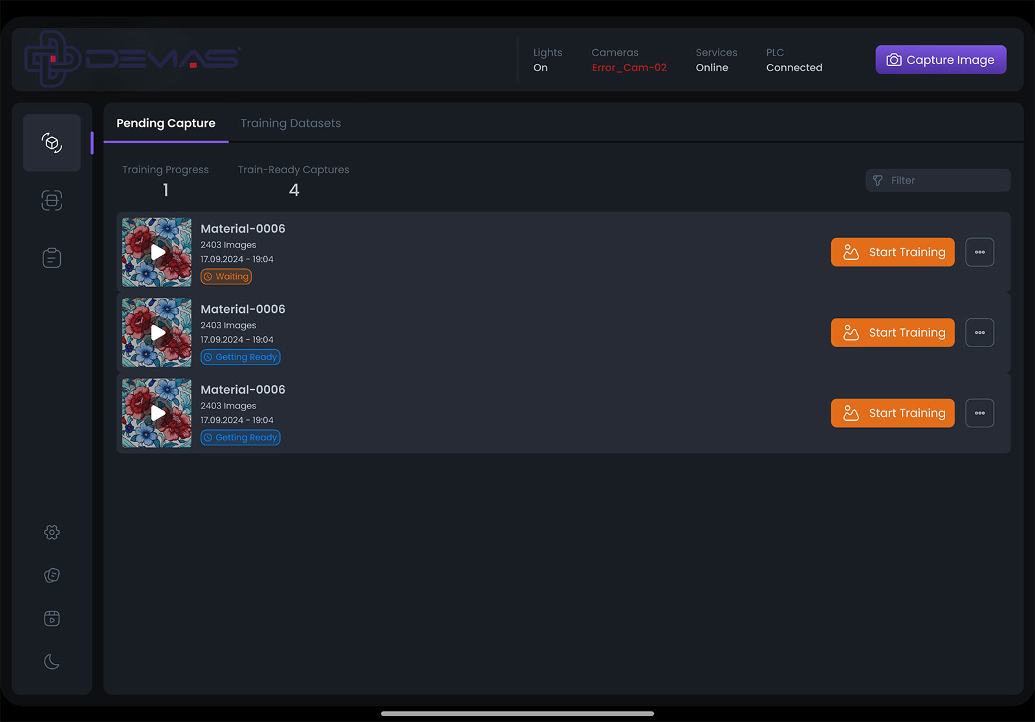Play the first Material-0006 thumbnail
This screenshot has height=722, width=1035.
pyautogui.click(x=157, y=252)
